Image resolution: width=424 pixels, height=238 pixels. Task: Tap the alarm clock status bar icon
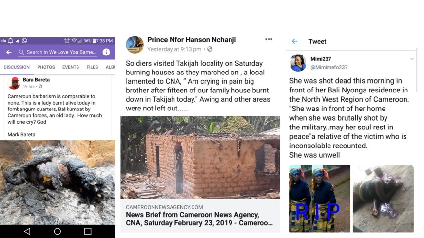point(67,41)
